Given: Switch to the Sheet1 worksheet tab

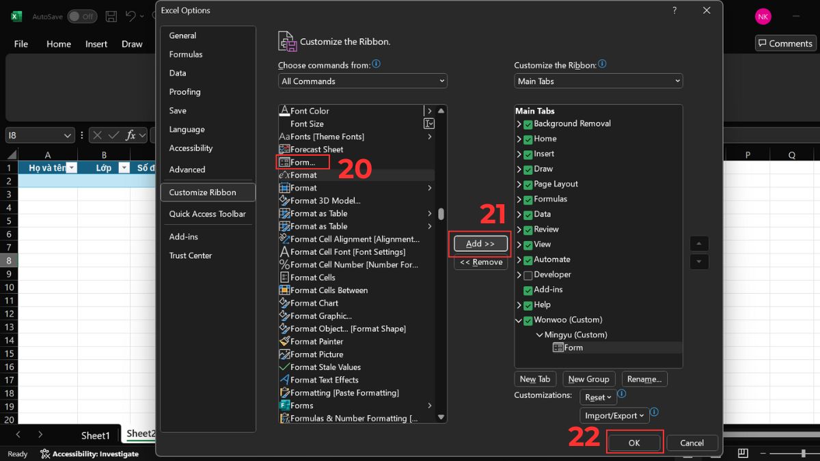Looking at the screenshot, I should pyautogui.click(x=96, y=435).
